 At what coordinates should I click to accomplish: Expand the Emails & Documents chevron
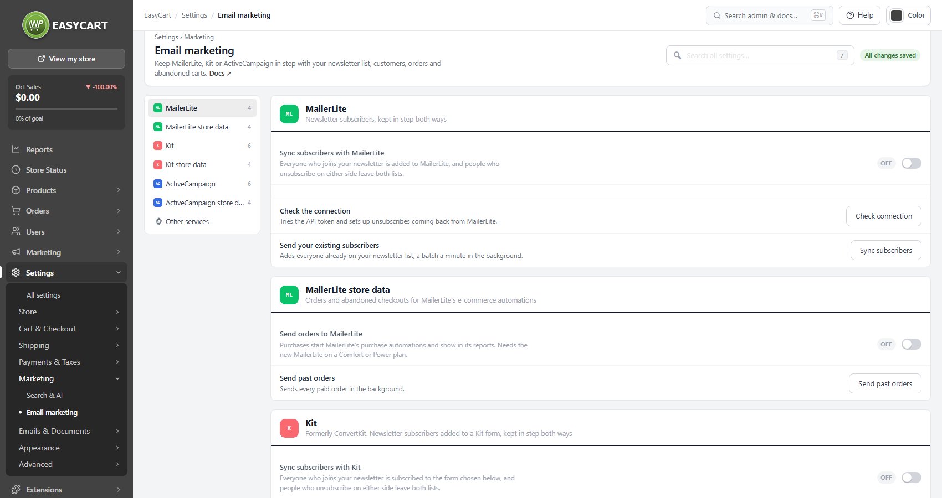tap(117, 431)
